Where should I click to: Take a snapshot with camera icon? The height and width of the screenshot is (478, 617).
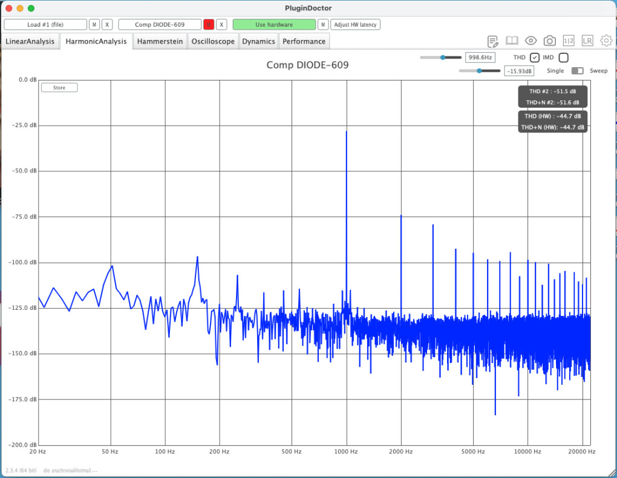[549, 41]
